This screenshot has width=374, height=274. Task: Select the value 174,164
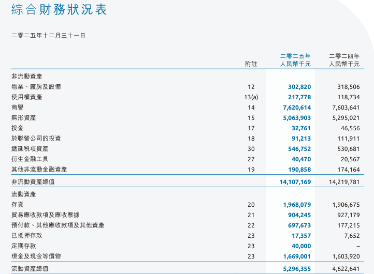click(349, 170)
